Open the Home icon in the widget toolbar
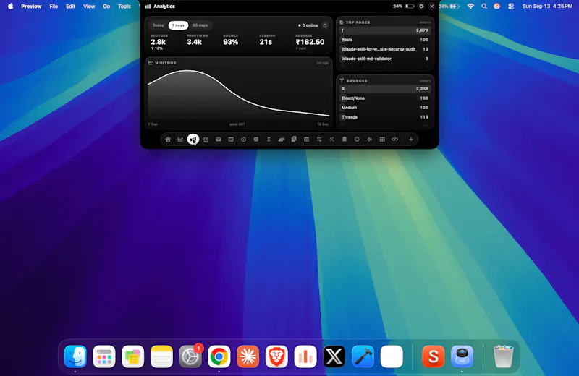Image resolution: width=579 pixels, height=376 pixels. pyautogui.click(x=168, y=140)
